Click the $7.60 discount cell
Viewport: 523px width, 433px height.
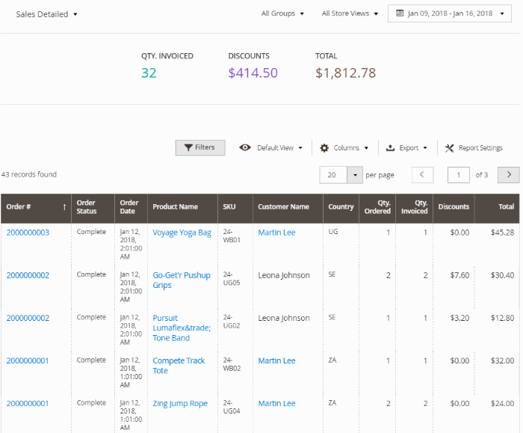point(459,275)
